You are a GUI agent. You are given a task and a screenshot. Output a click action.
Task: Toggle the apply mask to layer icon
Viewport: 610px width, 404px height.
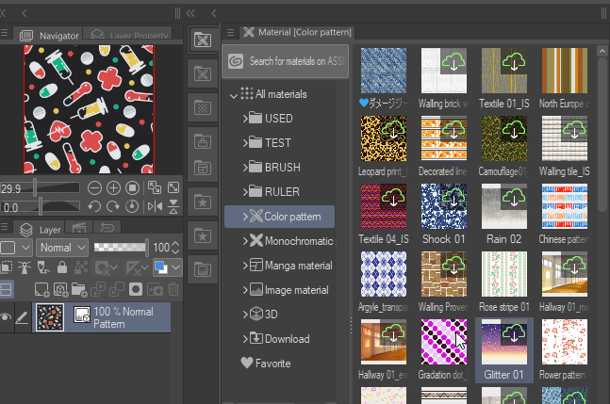pyautogui.click(x=156, y=289)
